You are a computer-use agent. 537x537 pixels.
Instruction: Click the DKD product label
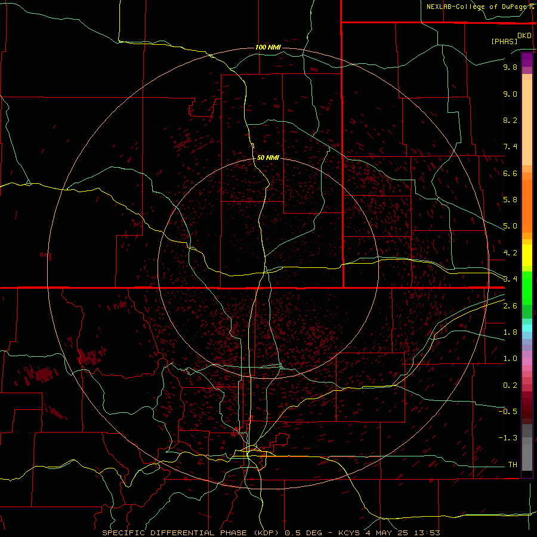(x=524, y=36)
